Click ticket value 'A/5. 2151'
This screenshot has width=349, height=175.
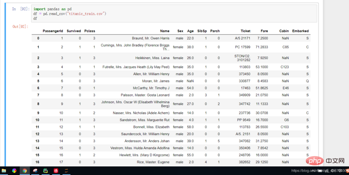pyautogui.click(x=243, y=134)
